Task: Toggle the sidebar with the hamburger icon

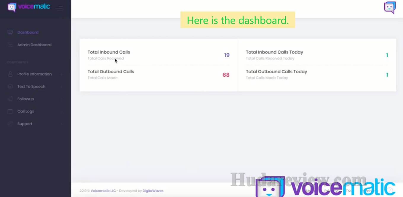Action: [59, 8]
